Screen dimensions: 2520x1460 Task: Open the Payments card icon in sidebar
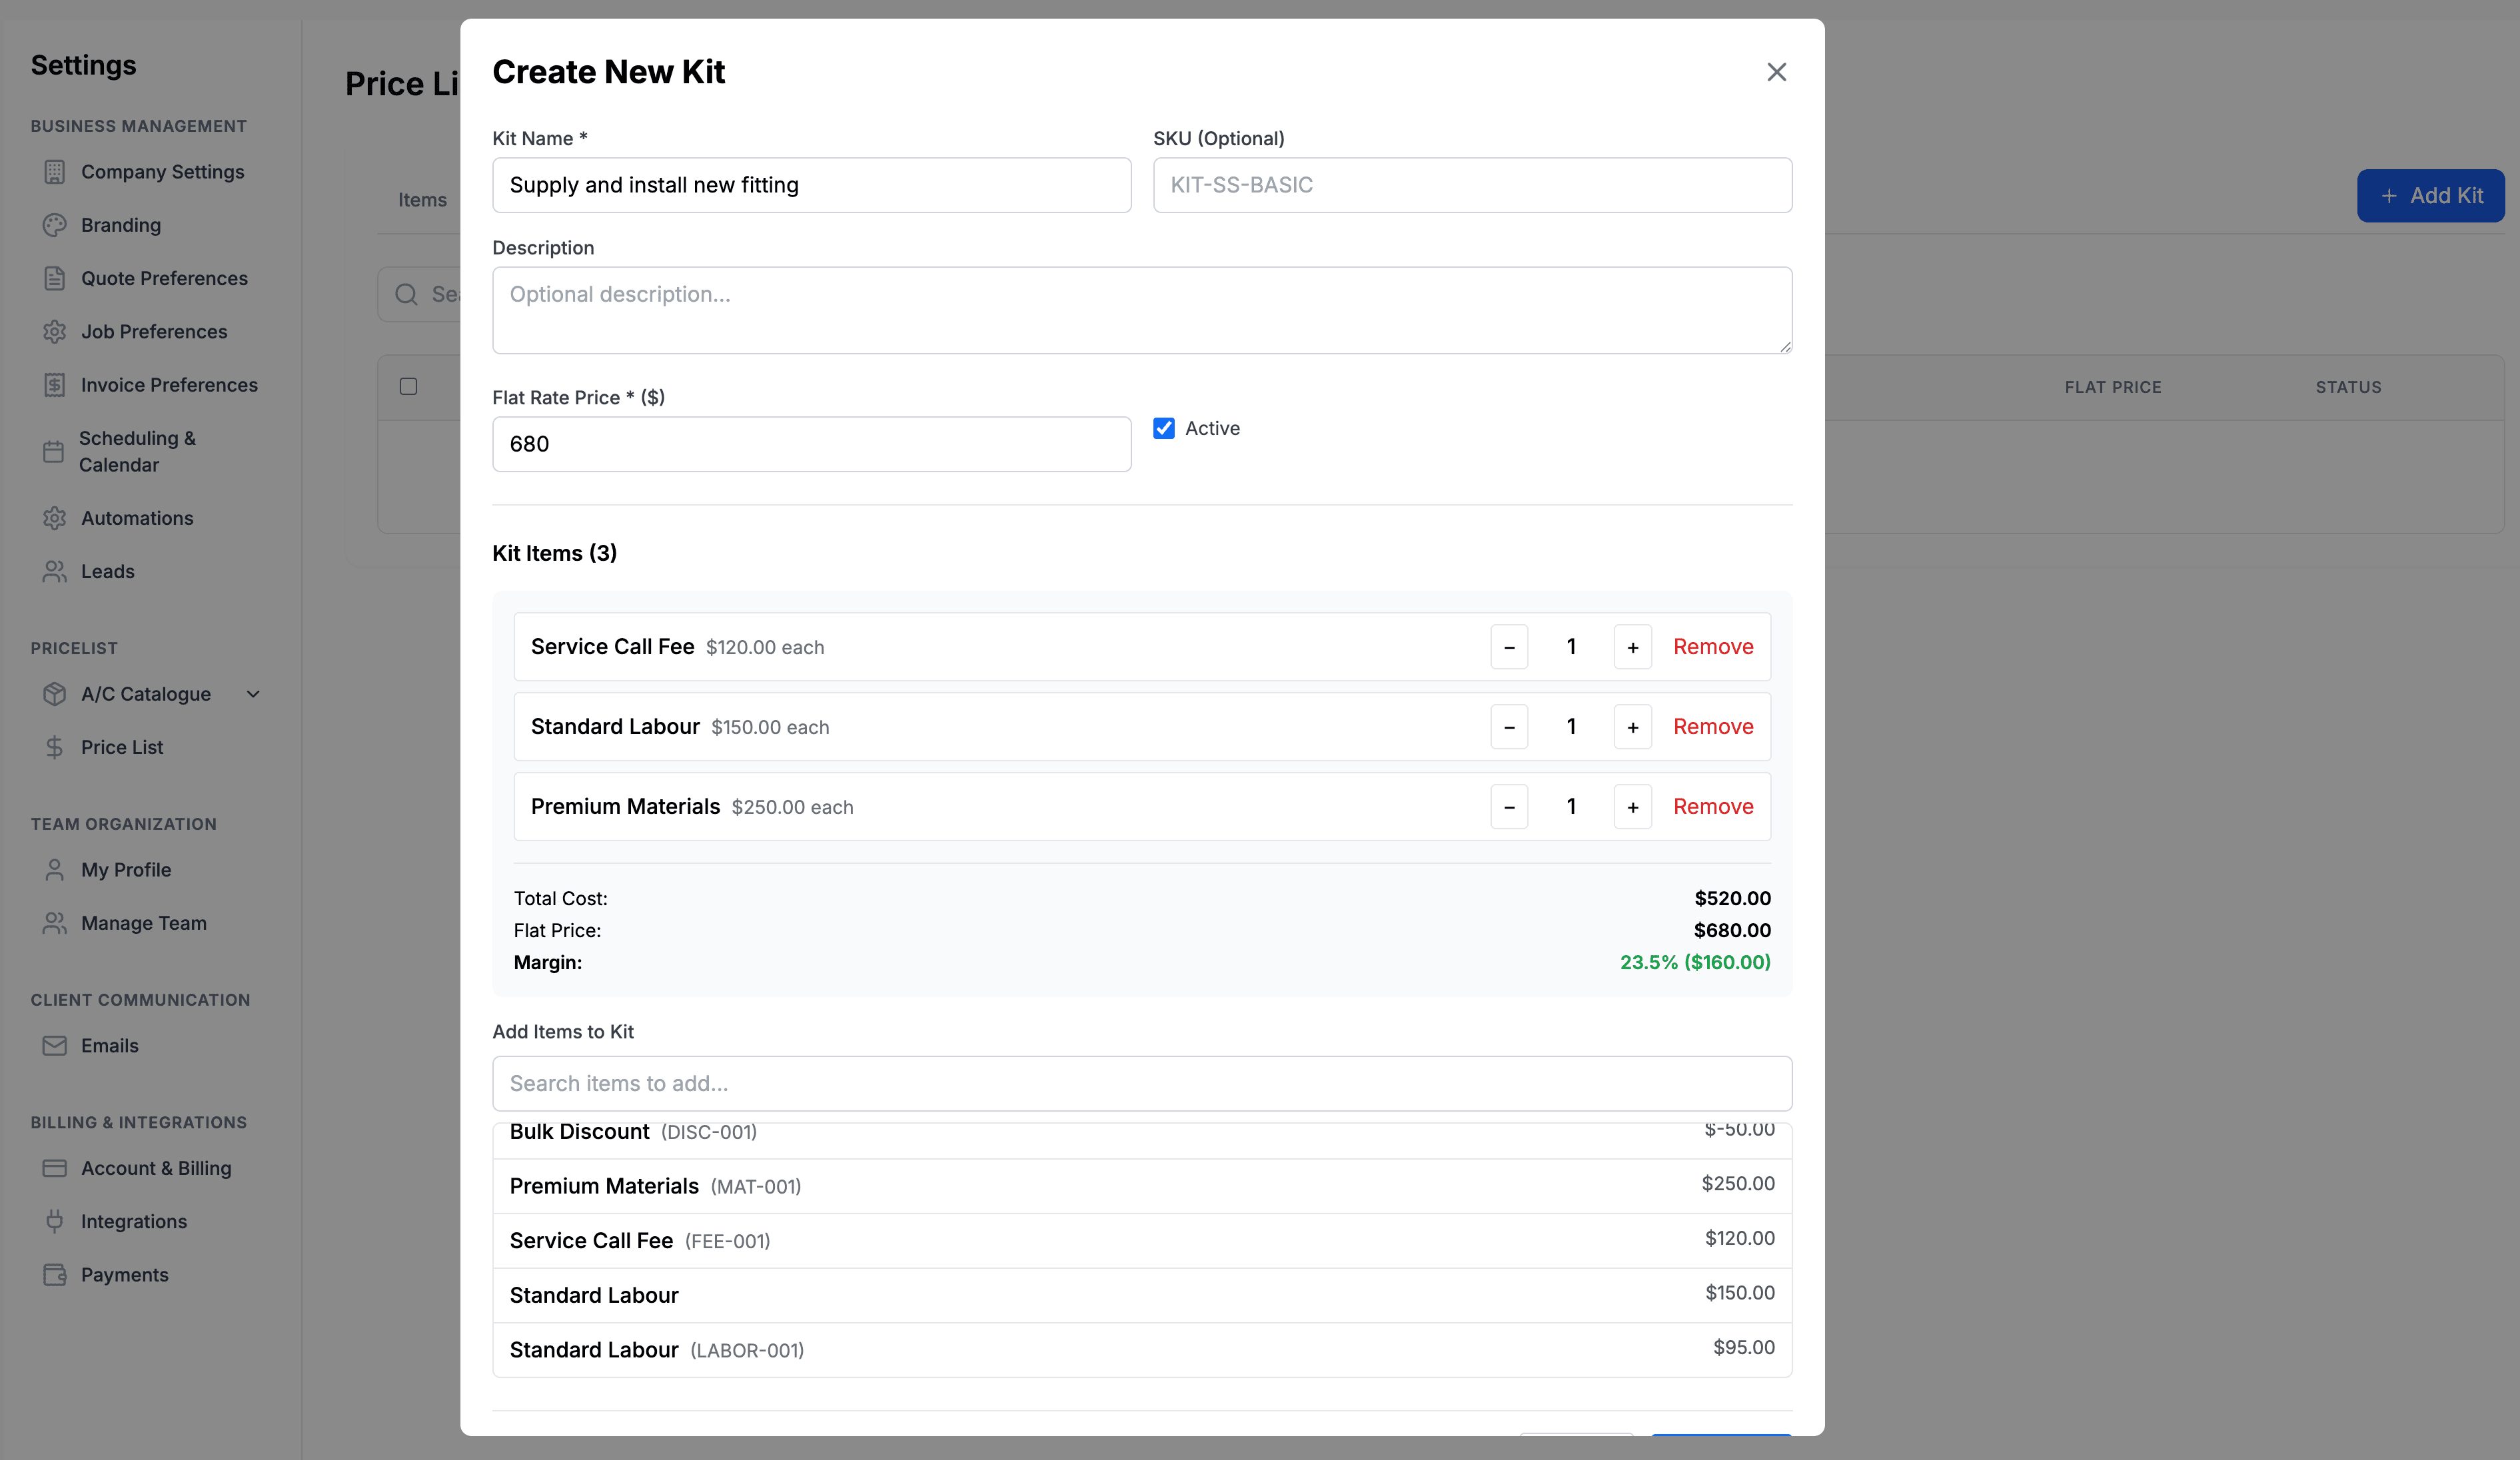click(55, 1274)
